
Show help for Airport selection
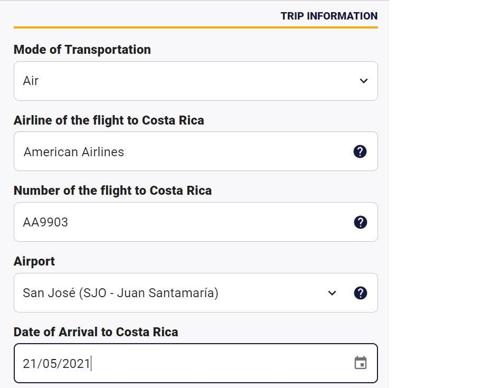pyautogui.click(x=361, y=293)
